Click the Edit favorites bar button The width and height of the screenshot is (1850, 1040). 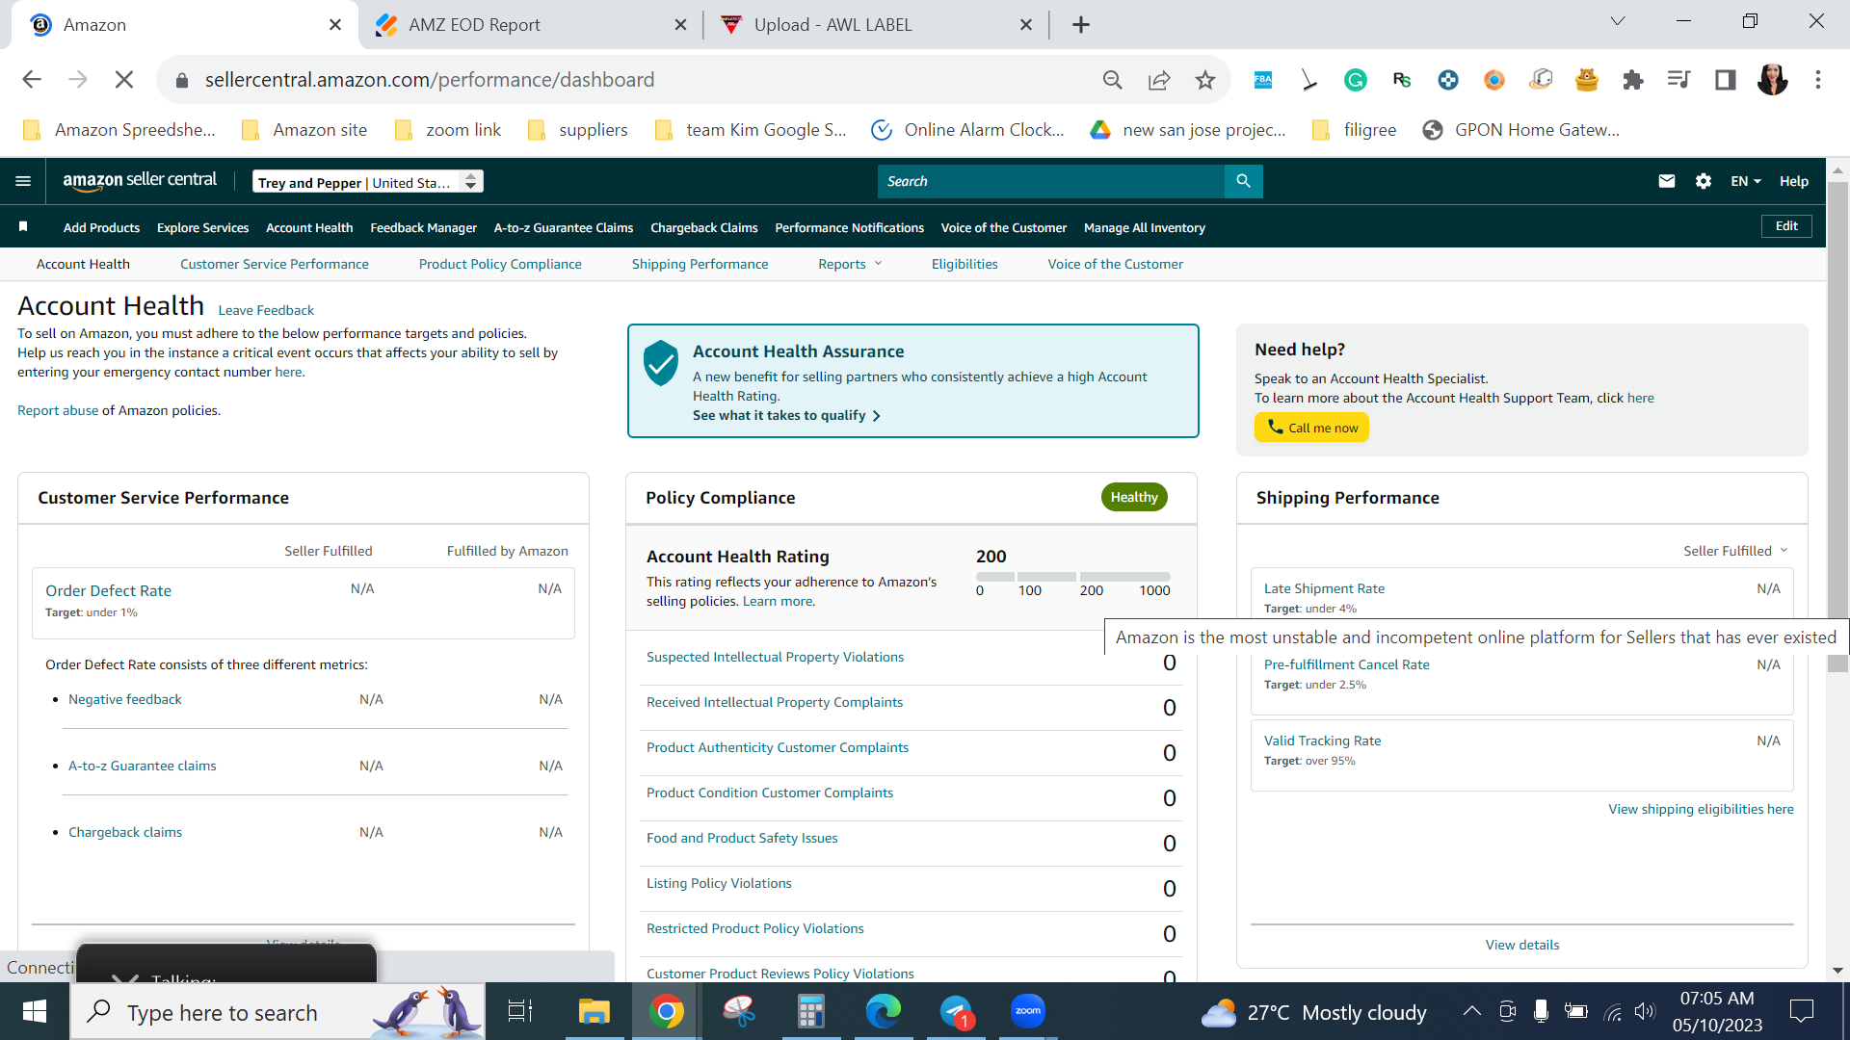pos(1786,226)
